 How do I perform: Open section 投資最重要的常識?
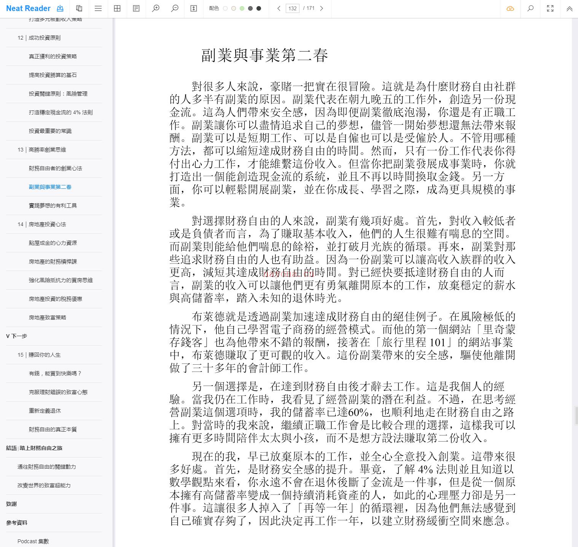[x=50, y=131]
